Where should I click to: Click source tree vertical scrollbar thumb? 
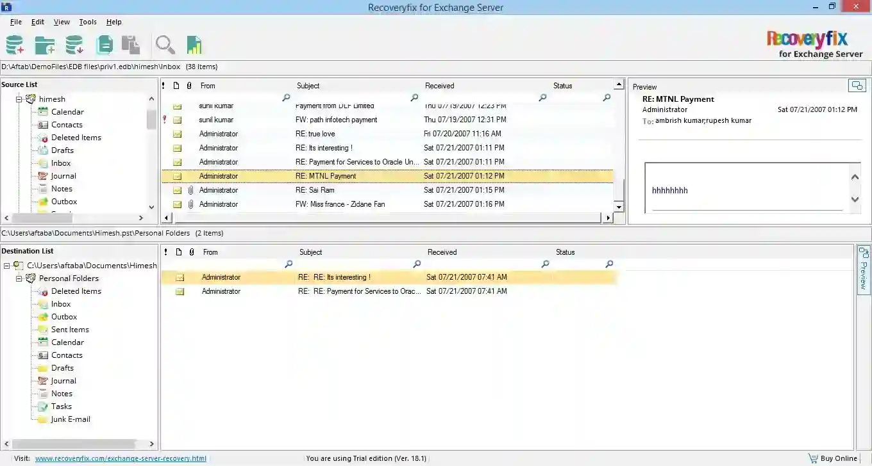point(151,119)
